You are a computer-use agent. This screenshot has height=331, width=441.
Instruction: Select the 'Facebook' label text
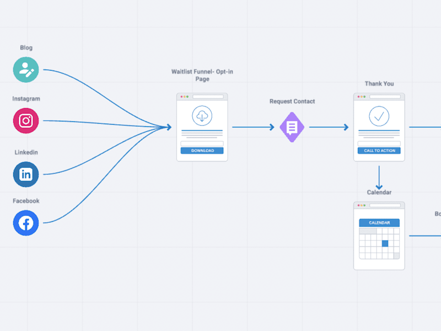(x=26, y=201)
